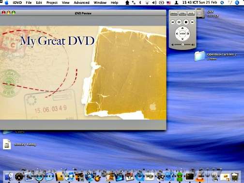The height and width of the screenshot is (183, 244).
Task: Open Dashboard from the Dock
Action: tap(19, 177)
